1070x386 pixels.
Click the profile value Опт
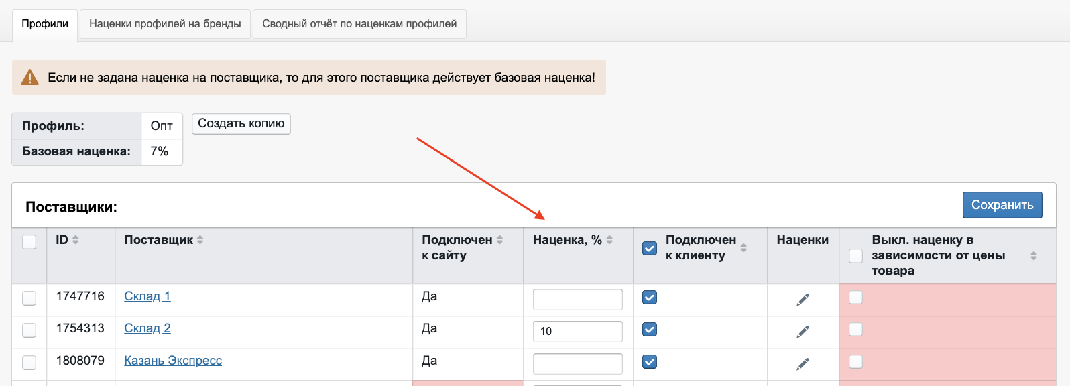(162, 126)
